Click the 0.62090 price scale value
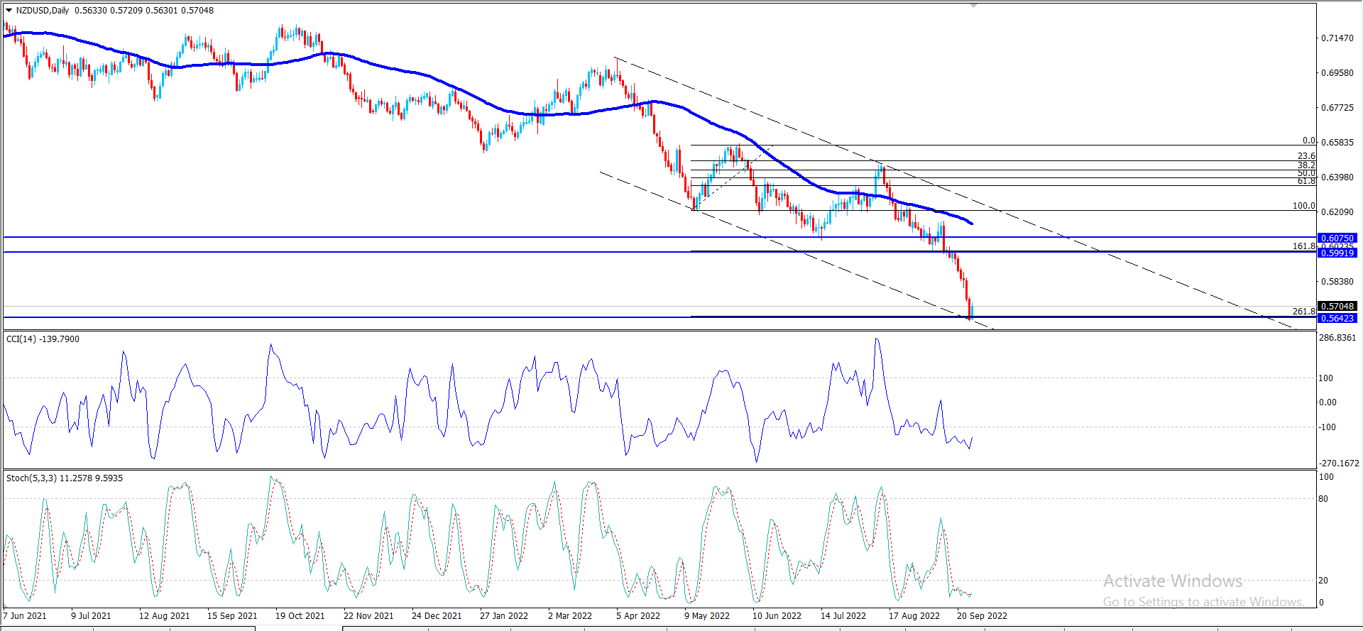 click(x=1337, y=212)
